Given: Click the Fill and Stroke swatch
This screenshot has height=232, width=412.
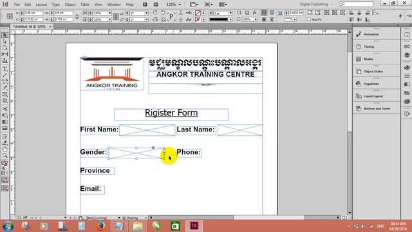Looking at the screenshot, I should click(5, 164).
